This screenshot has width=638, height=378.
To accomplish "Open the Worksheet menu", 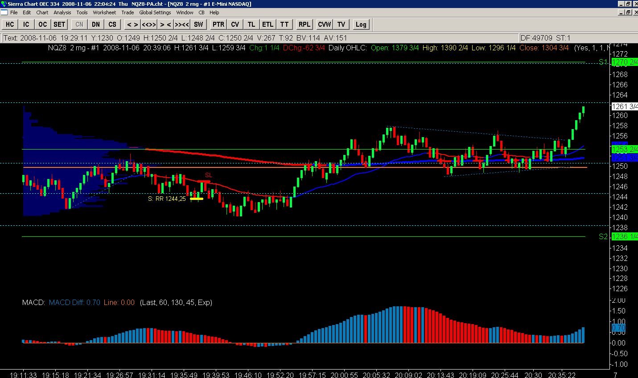I will coord(104,12).
